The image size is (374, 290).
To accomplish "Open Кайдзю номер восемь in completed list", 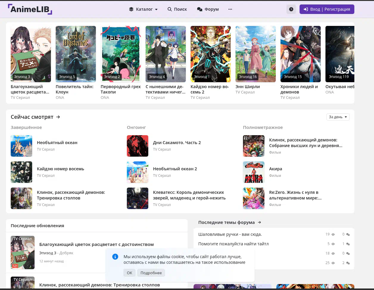I will [60, 169].
